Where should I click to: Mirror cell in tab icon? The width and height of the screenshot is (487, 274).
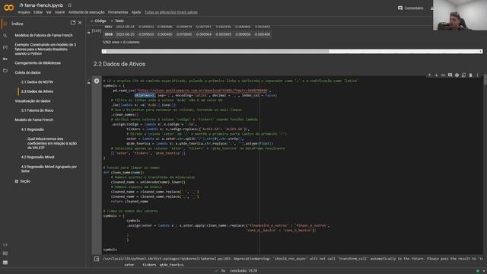[x=463, y=75]
